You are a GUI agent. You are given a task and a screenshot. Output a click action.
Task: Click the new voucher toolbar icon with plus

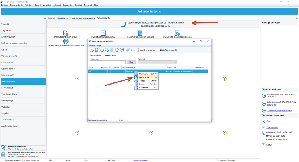click(x=92, y=50)
